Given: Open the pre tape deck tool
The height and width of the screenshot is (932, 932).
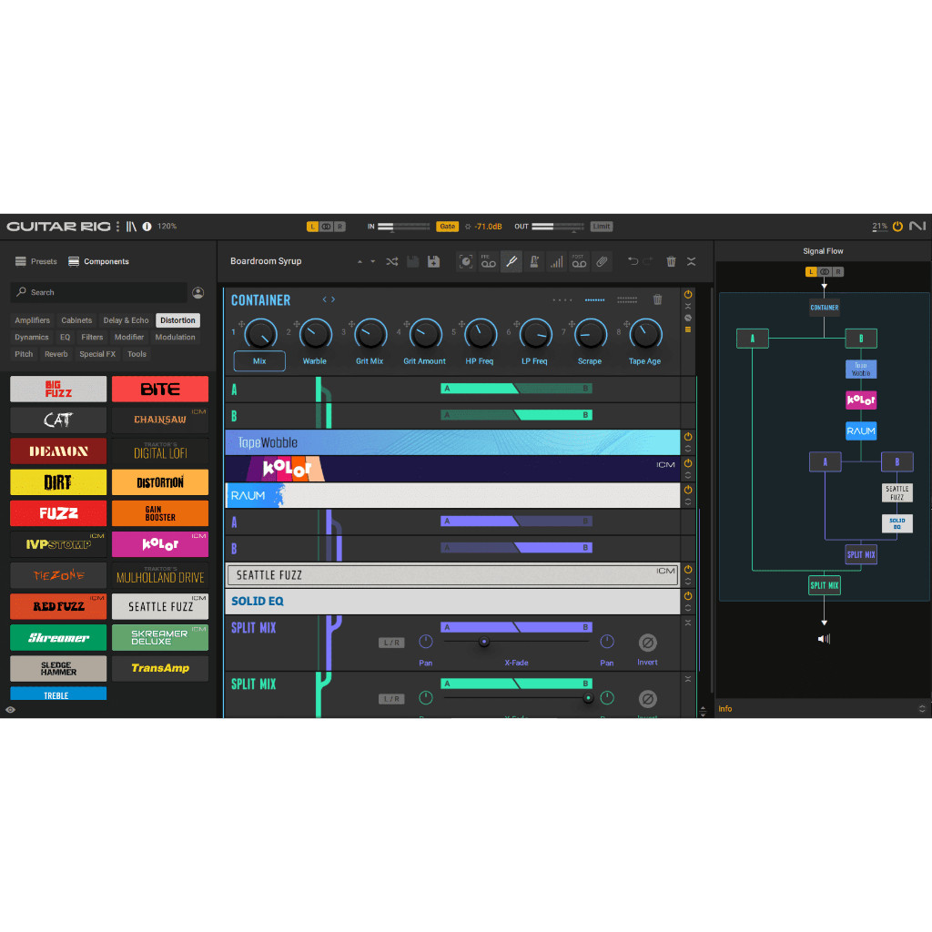Looking at the screenshot, I should (489, 261).
